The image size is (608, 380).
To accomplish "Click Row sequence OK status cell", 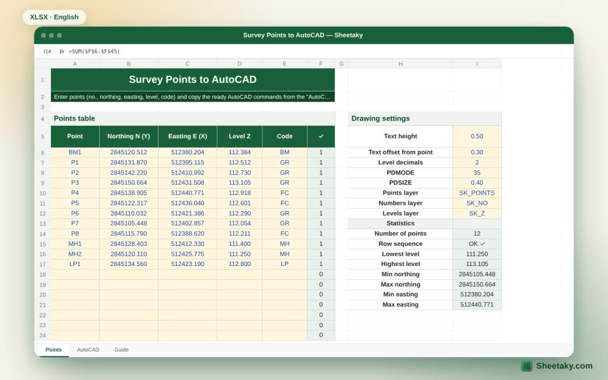I will click(x=477, y=244).
